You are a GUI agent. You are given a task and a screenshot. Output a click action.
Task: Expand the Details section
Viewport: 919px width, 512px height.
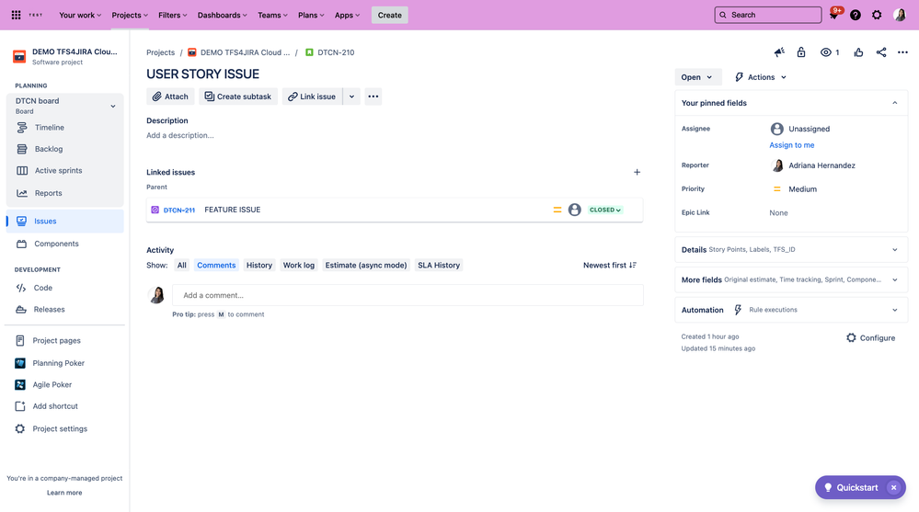[791, 249]
